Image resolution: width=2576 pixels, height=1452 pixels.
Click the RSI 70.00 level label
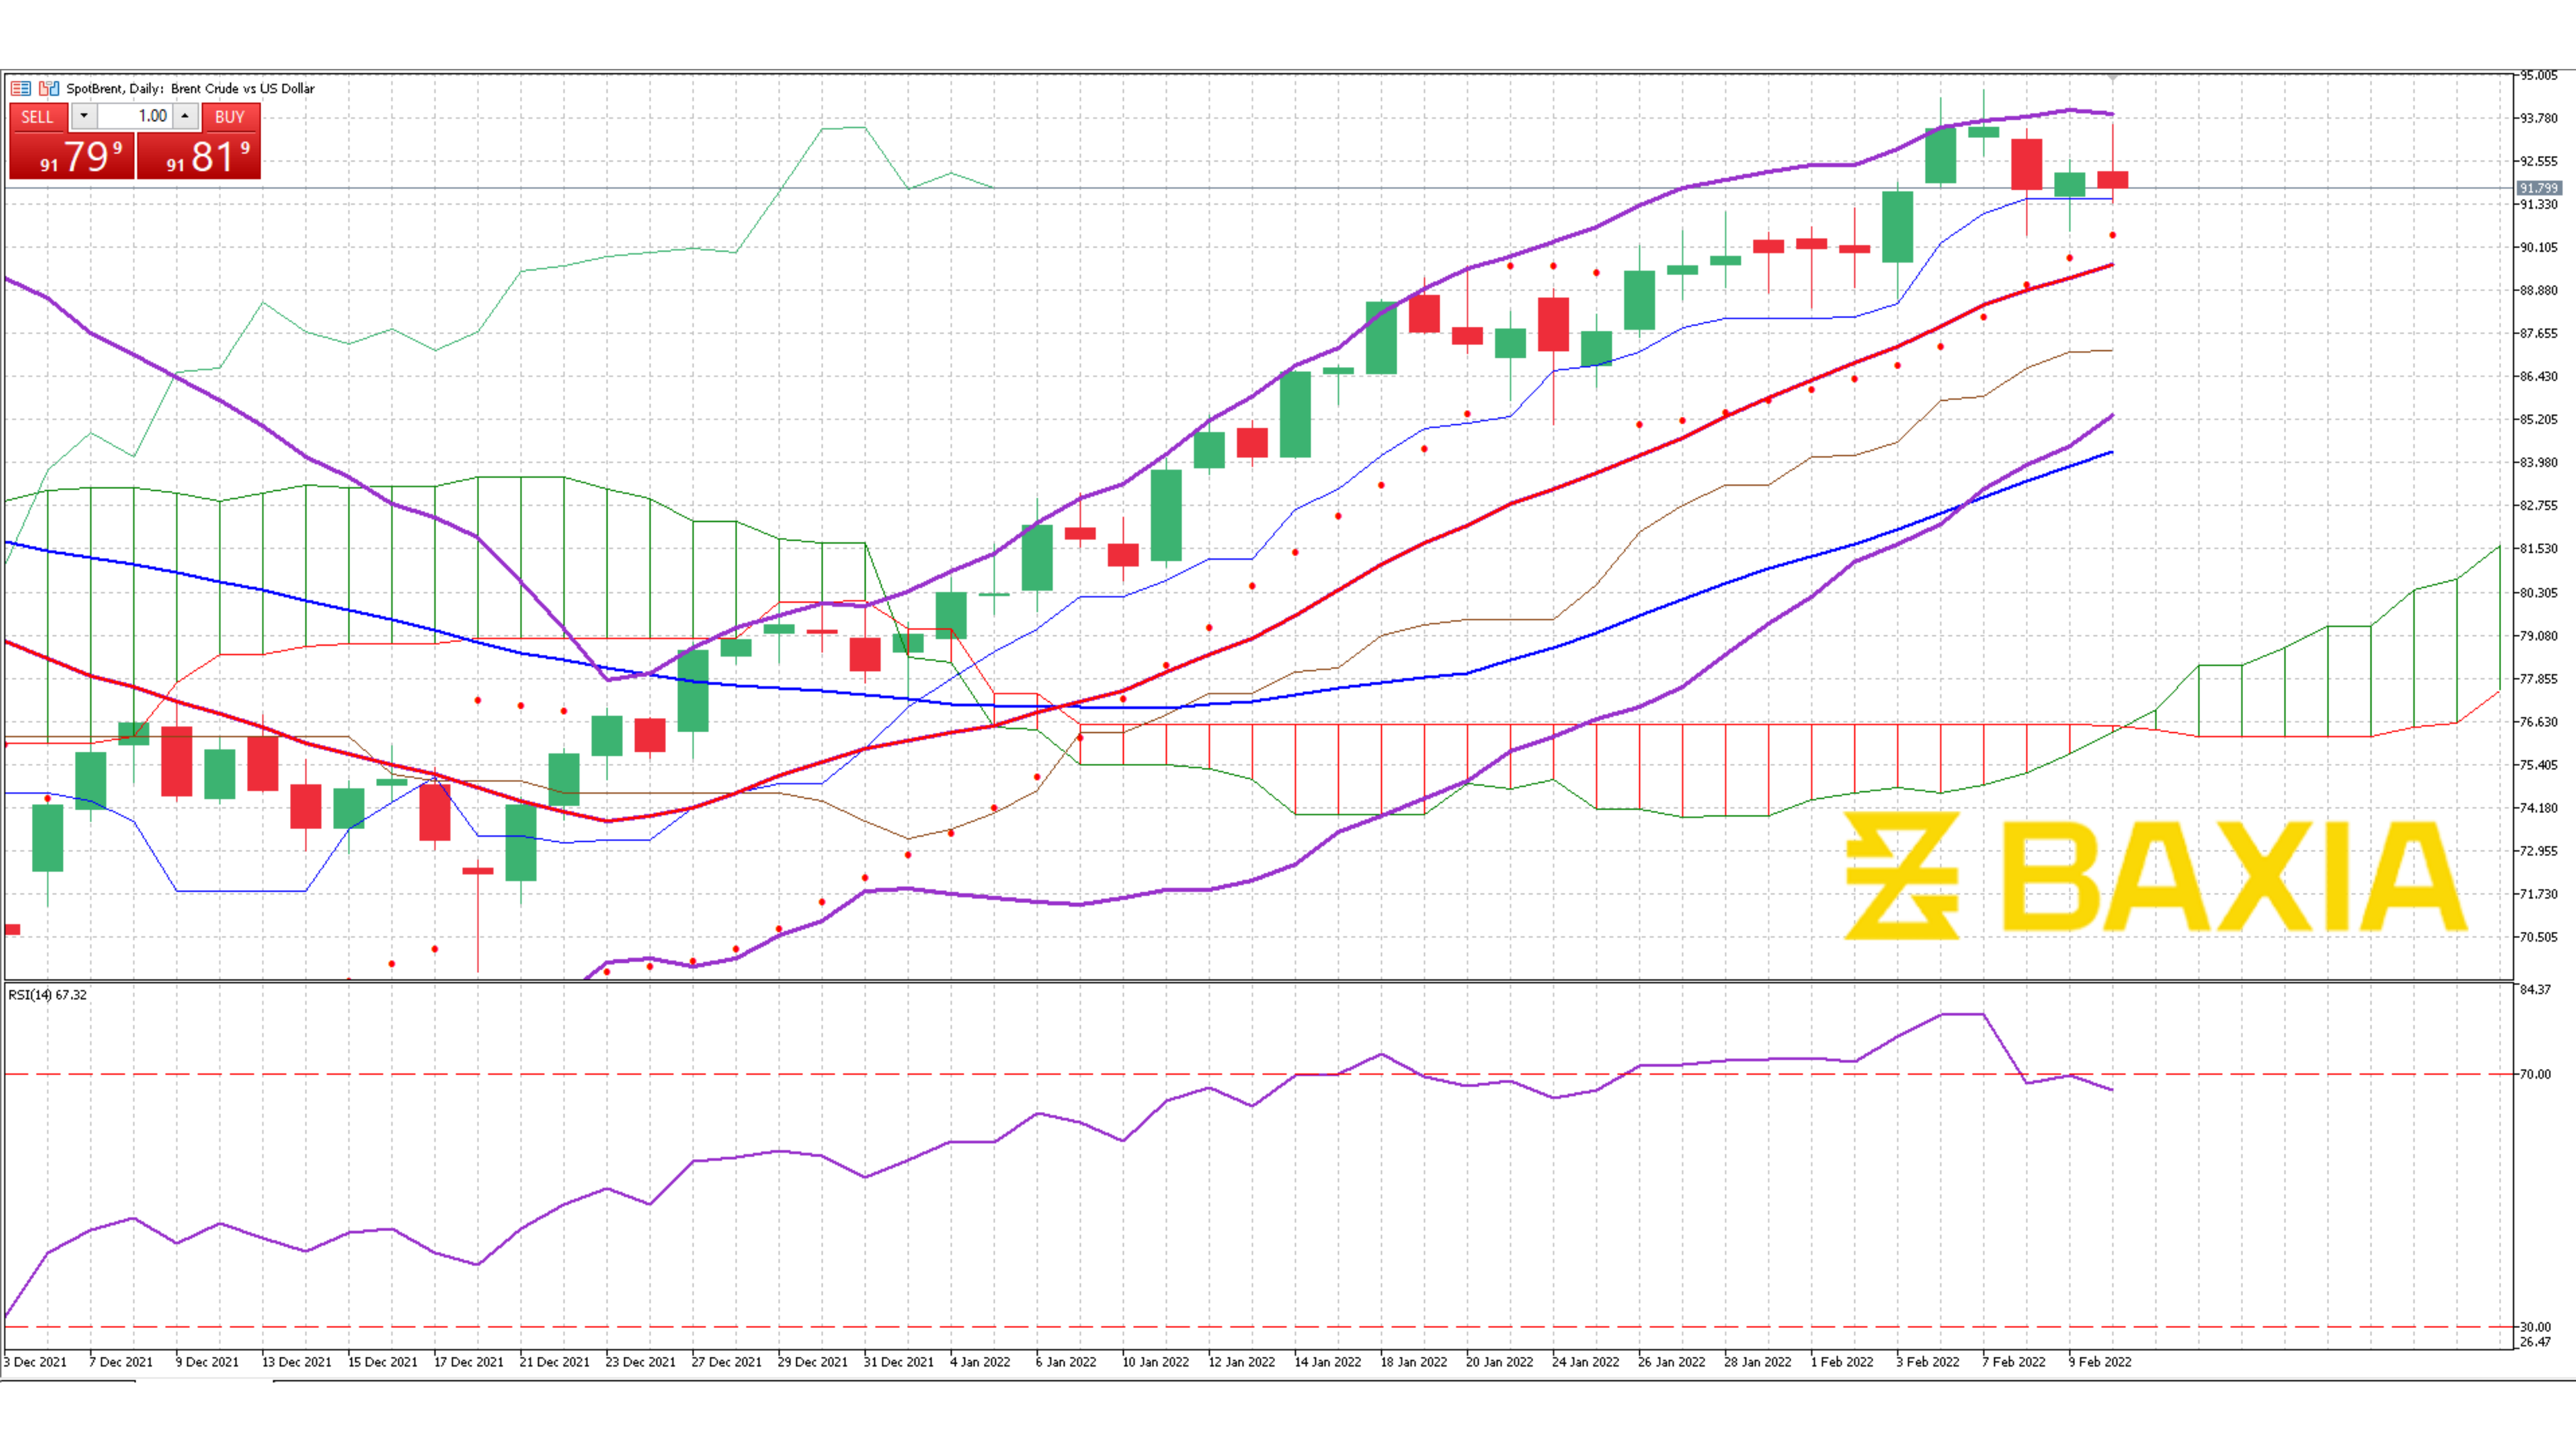pyautogui.click(x=2535, y=1075)
